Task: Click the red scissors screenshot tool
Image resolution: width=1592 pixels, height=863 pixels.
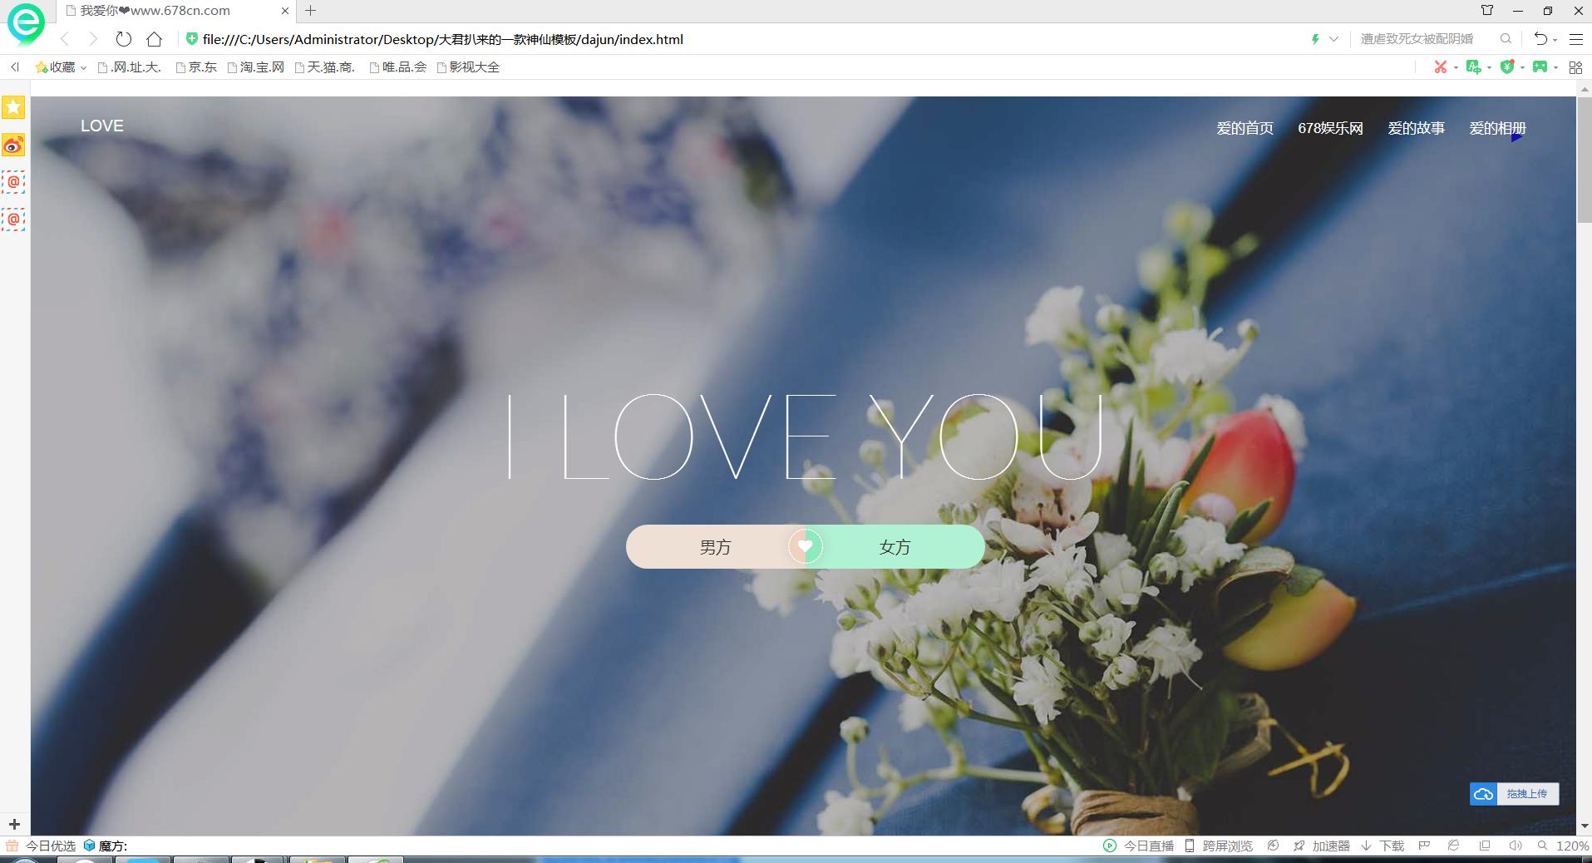Action: 1440,67
